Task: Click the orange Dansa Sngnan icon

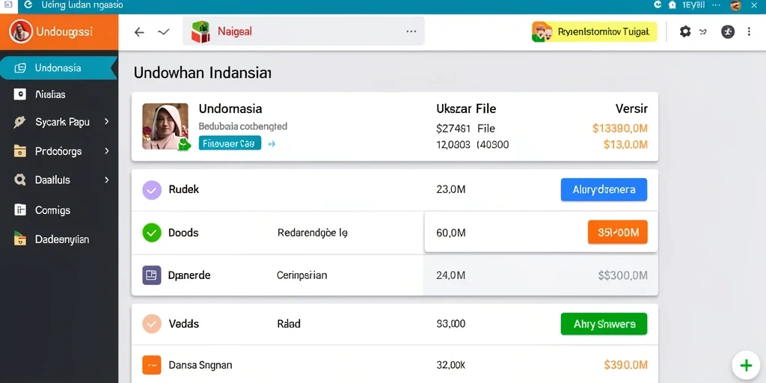Action: (x=151, y=365)
